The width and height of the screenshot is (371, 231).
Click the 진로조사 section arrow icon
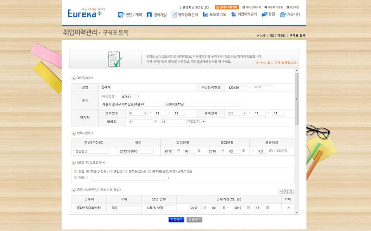pos(74,163)
